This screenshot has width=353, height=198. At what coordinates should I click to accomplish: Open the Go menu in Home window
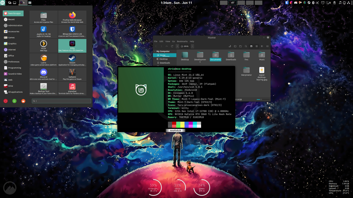[173, 41]
